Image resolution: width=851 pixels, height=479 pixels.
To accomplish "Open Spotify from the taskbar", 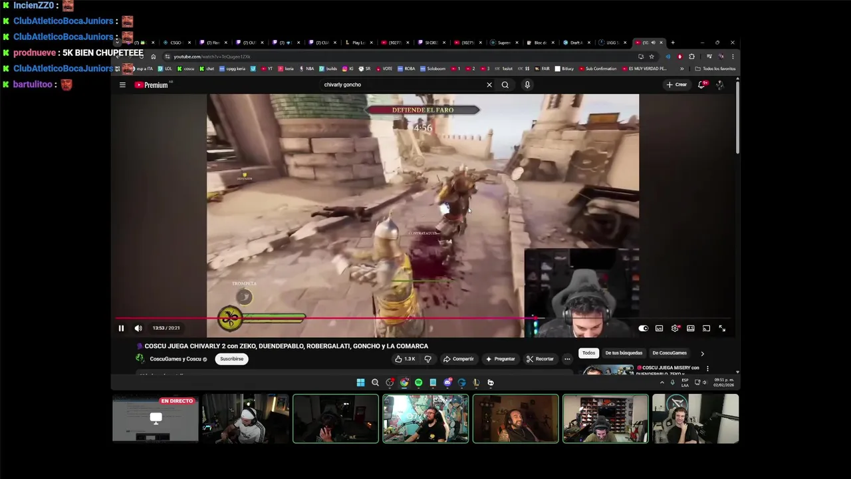I will click(418, 383).
